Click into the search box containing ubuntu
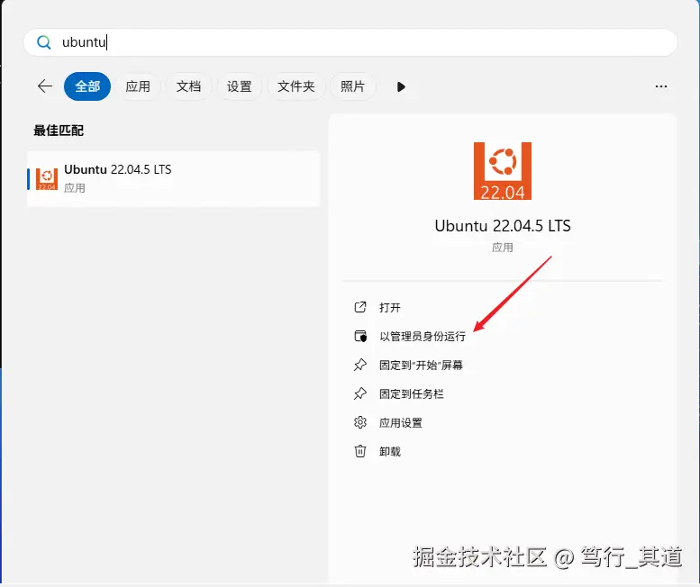This screenshot has width=700, height=587. coord(350,42)
